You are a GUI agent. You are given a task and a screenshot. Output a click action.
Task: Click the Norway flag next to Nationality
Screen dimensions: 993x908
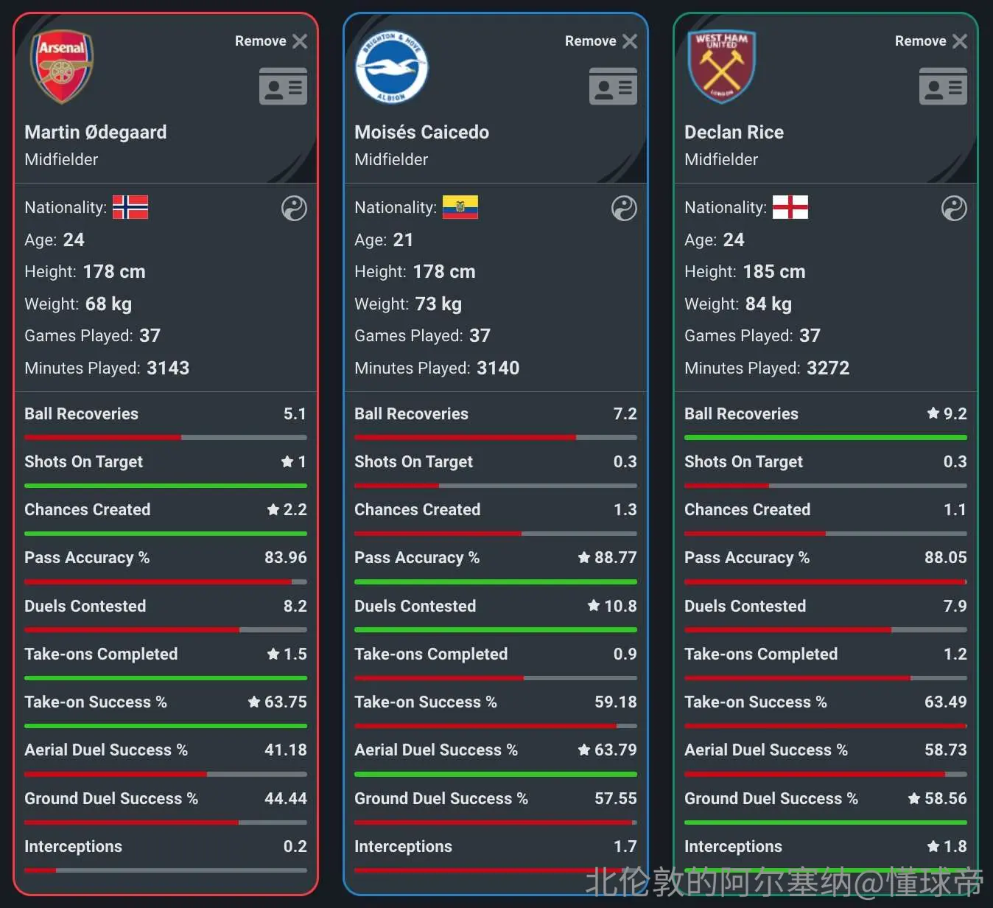(x=130, y=207)
